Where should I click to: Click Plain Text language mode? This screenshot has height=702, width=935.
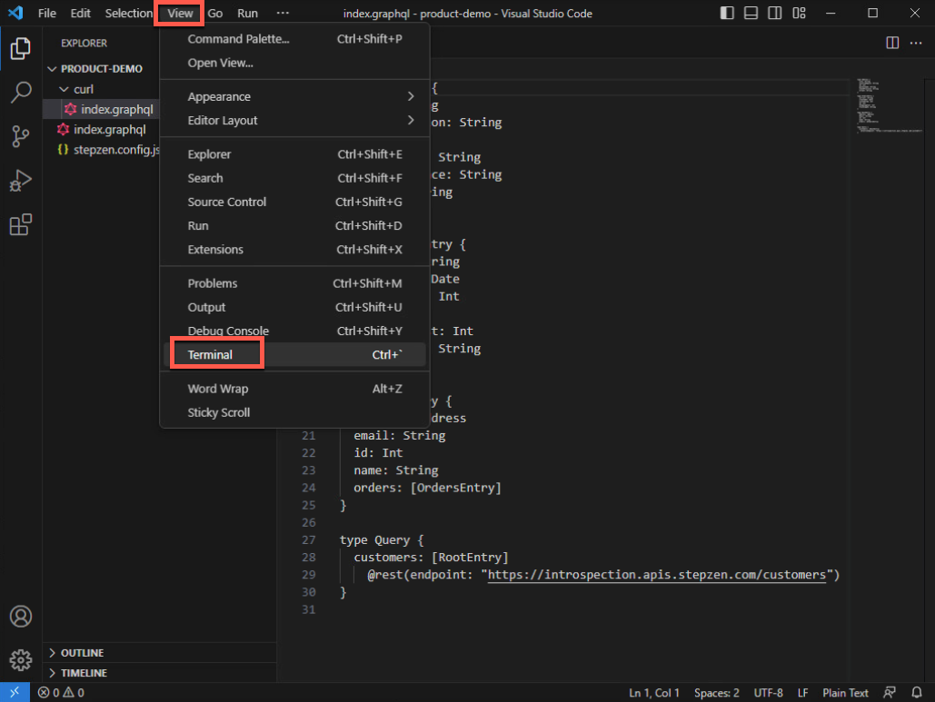click(845, 693)
